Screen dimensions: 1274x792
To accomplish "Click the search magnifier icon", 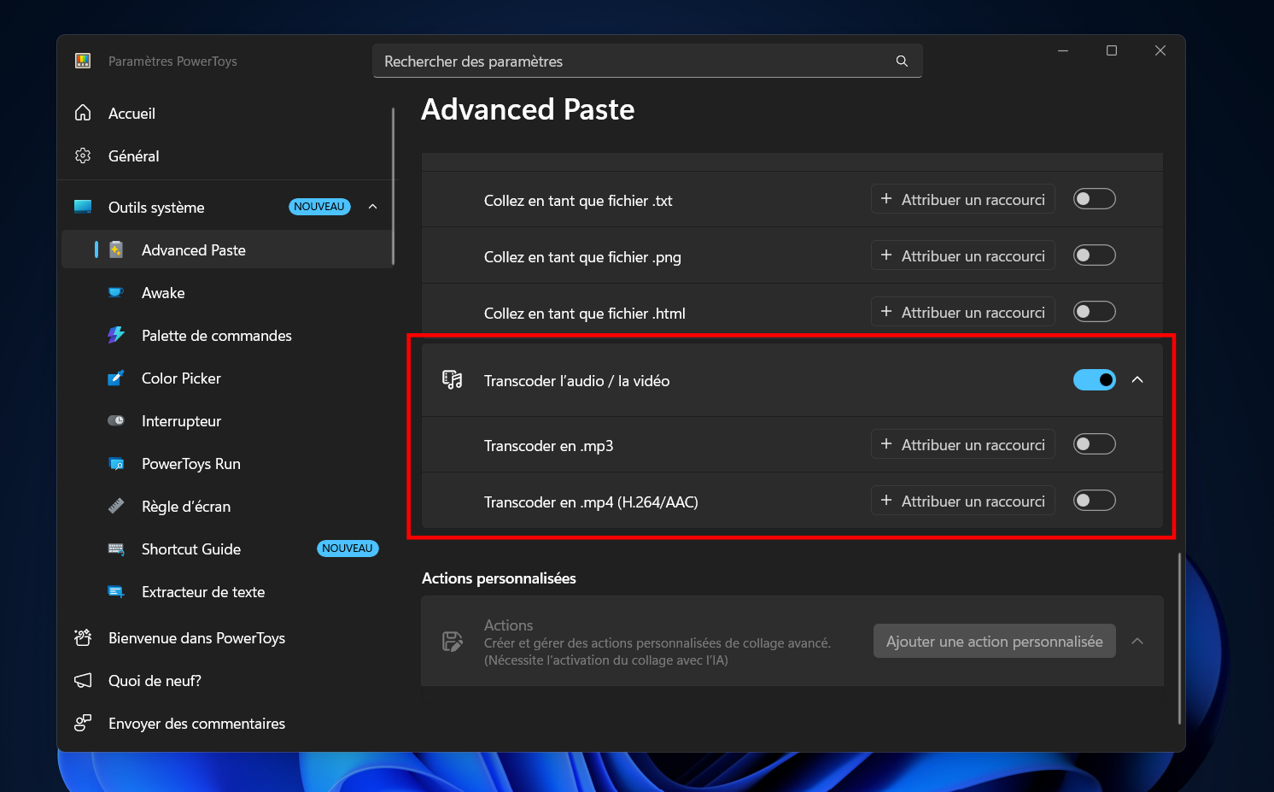I will pyautogui.click(x=902, y=62).
